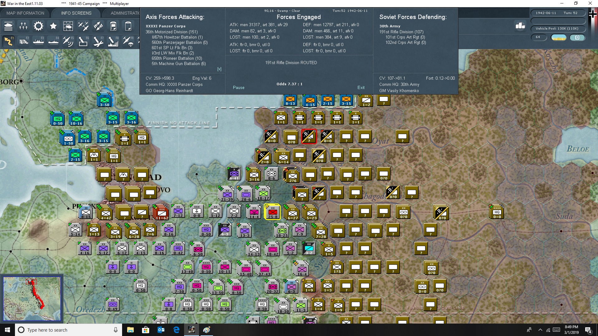This screenshot has height=336, width=598.
Task: Open the clipboard with flag report icon
Action: [113, 26]
